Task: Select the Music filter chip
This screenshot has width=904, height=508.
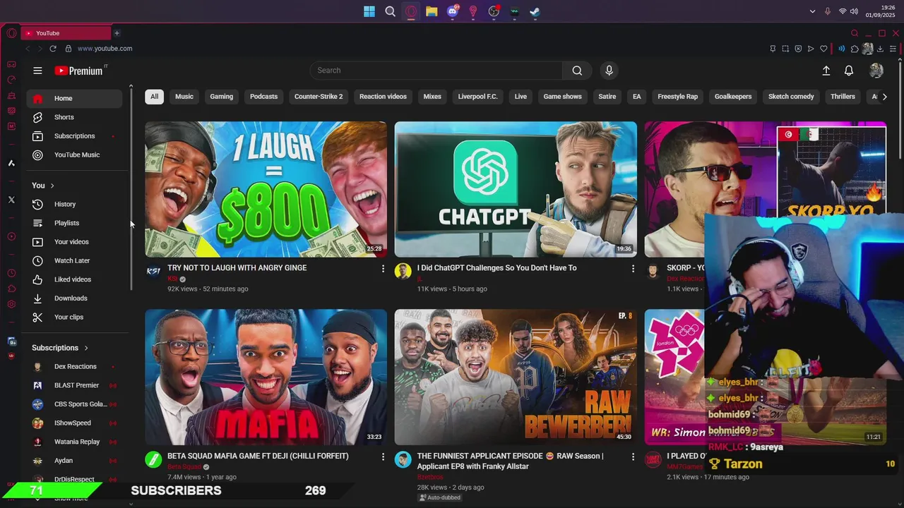Action: click(184, 97)
